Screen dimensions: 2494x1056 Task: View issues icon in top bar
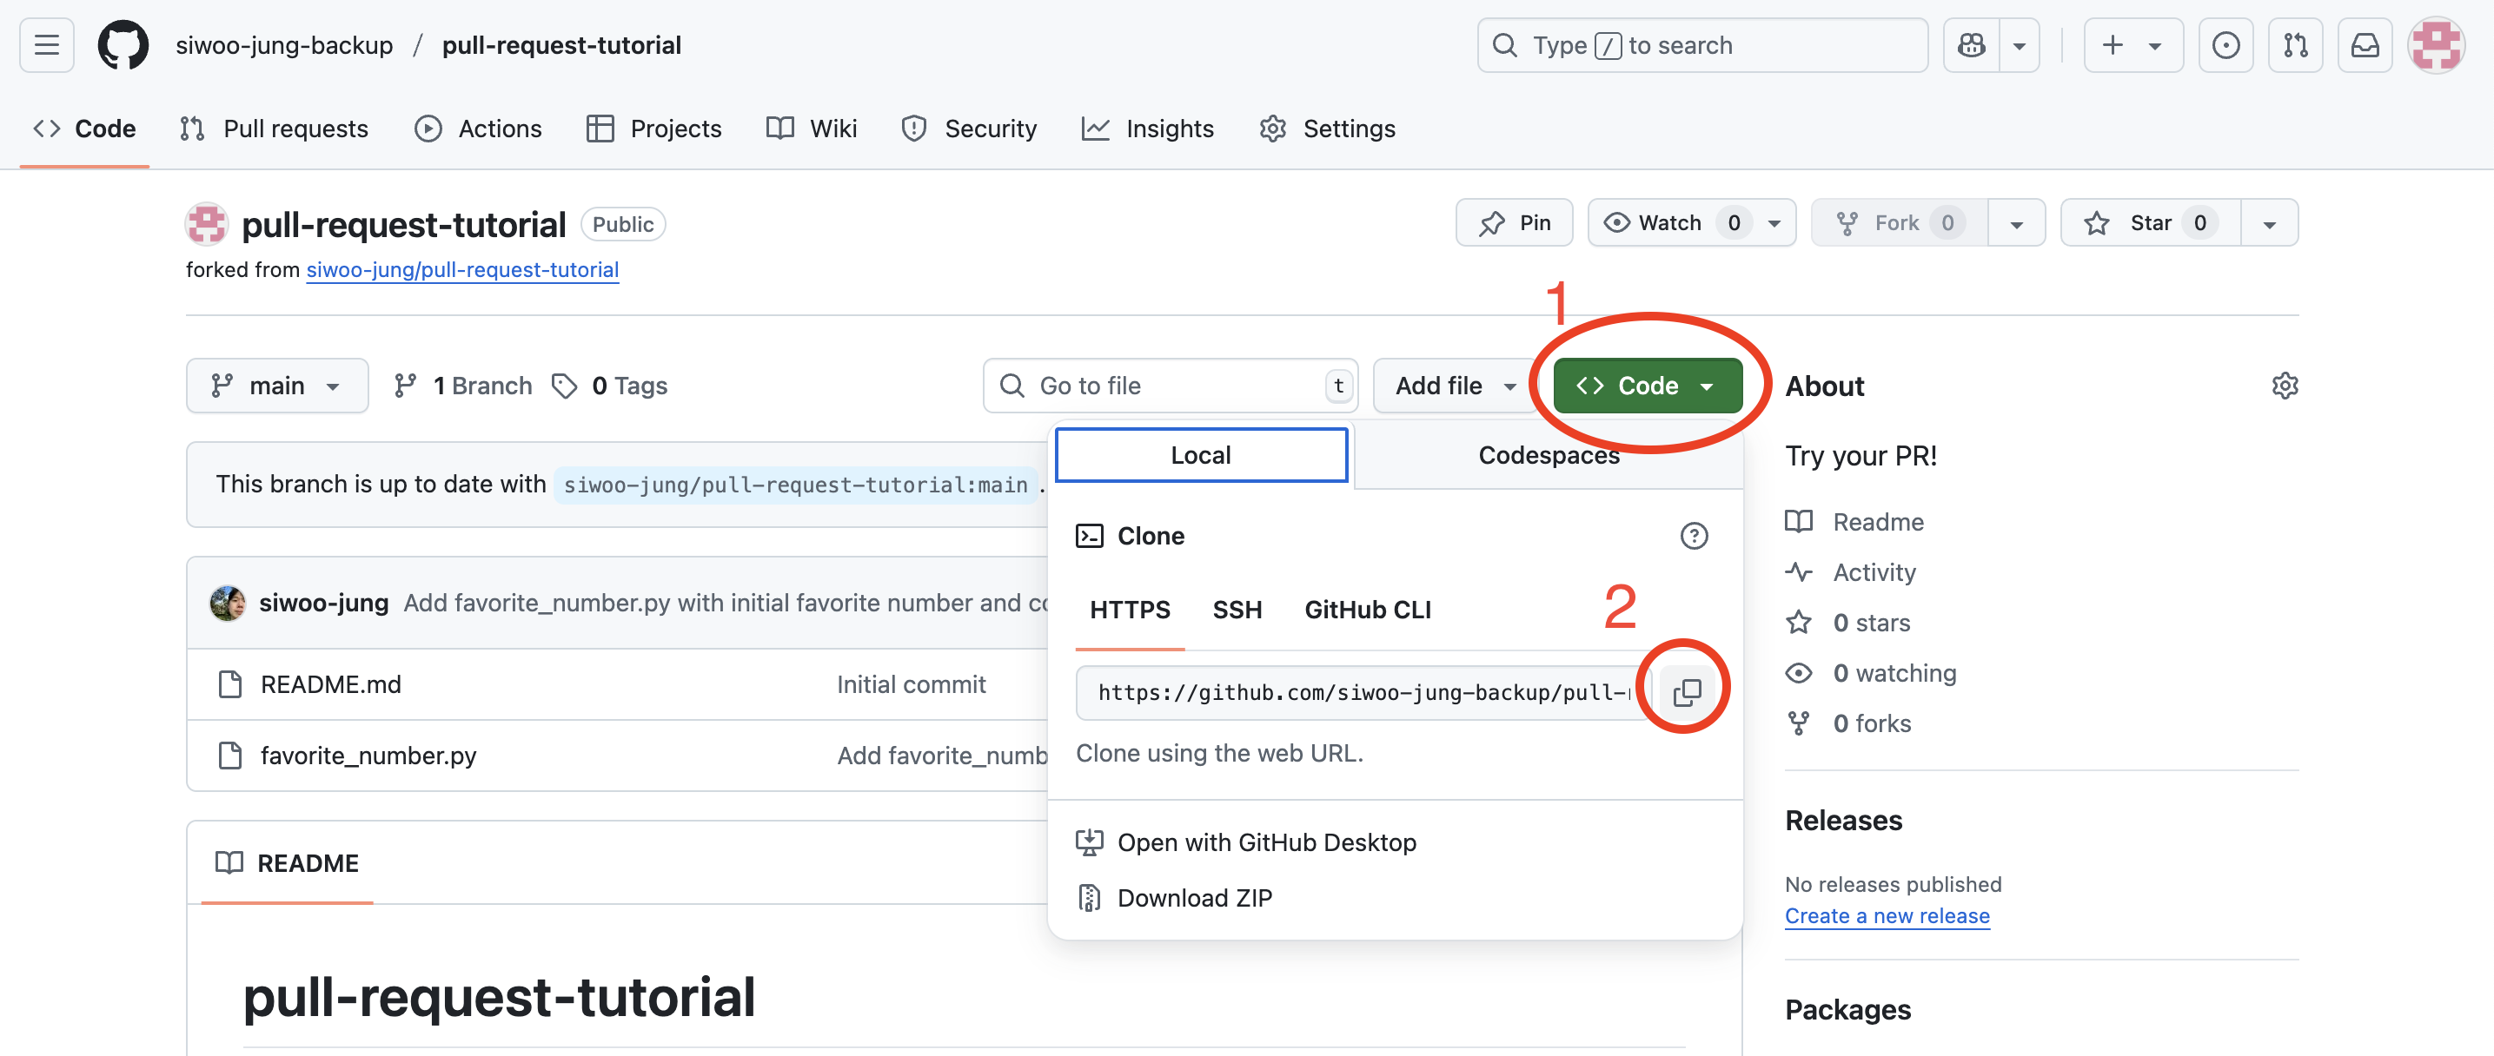pos(2225,45)
